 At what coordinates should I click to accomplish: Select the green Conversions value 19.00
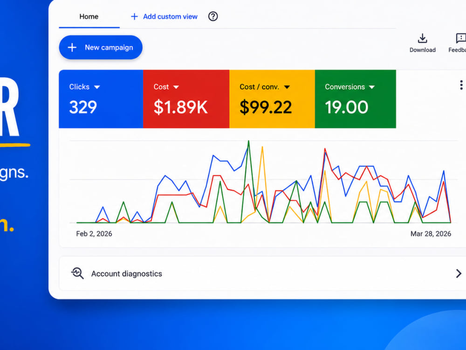(x=347, y=107)
